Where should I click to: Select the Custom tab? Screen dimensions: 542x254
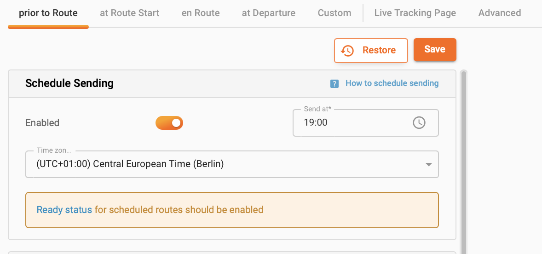coord(334,13)
